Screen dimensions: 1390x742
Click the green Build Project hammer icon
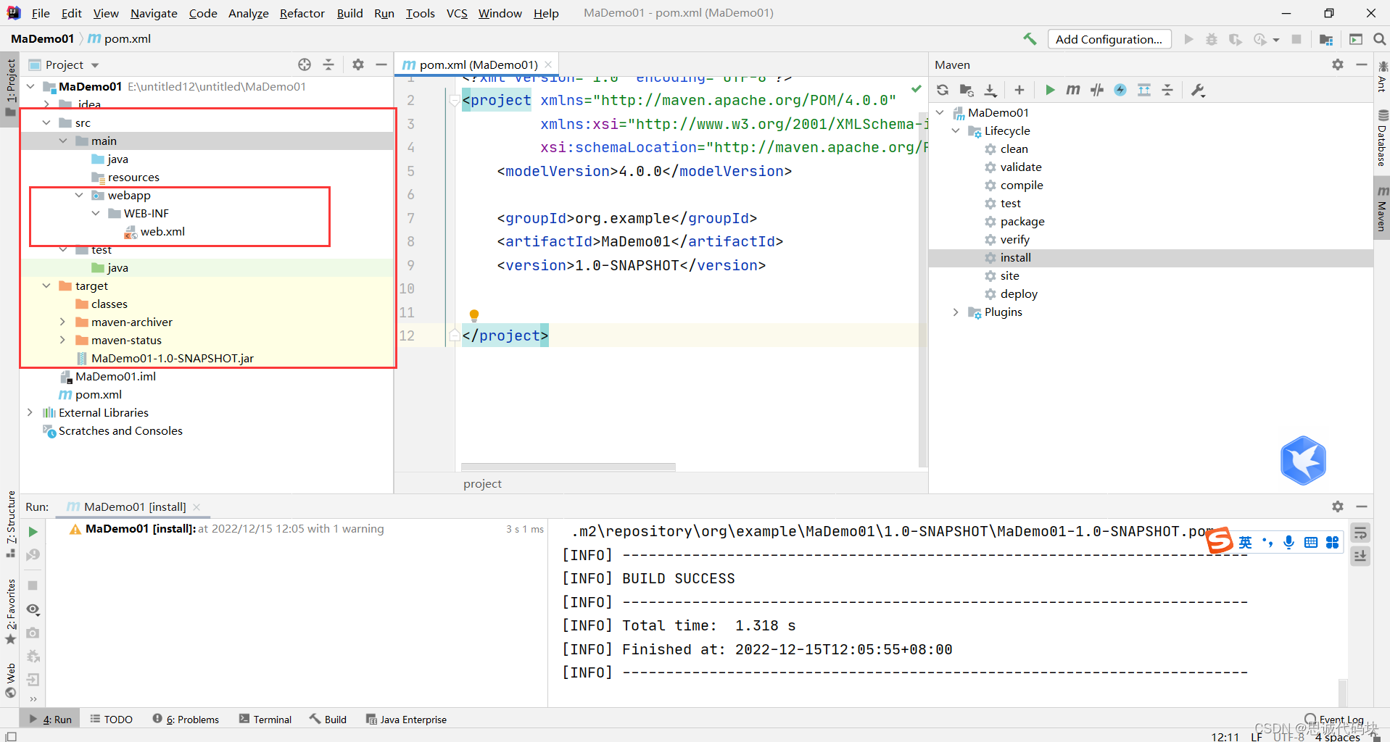pyautogui.click(x=1030, y=39)
